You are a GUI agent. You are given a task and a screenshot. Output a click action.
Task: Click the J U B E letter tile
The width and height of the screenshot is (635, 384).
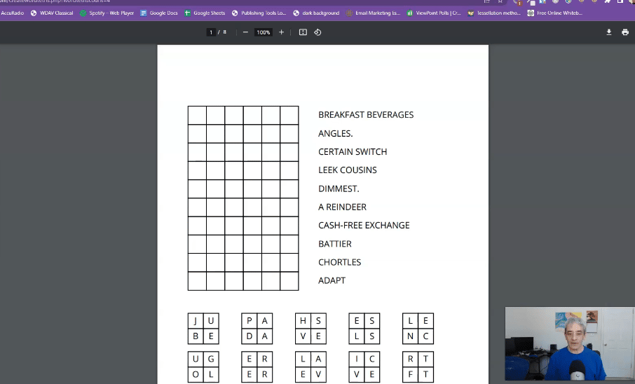click(203, 329)
